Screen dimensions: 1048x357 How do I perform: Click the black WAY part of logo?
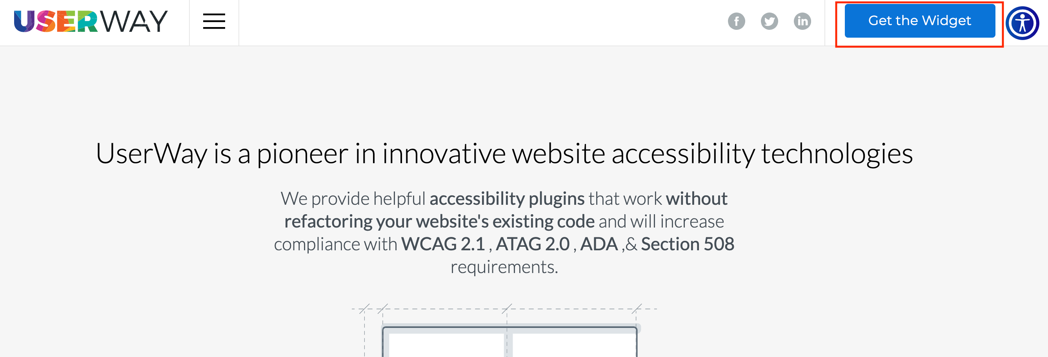pyautogui.click(x=134, y=21)
